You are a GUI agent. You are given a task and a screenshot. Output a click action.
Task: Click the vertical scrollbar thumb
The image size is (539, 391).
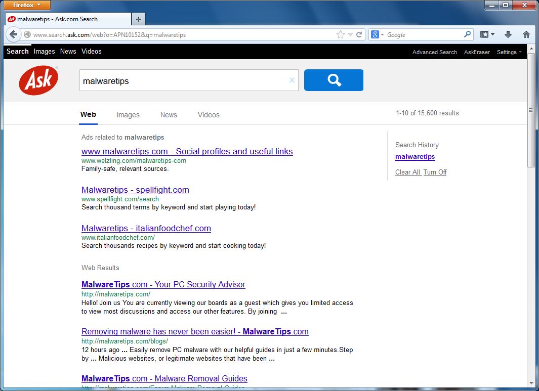click(x=531, y=110)
